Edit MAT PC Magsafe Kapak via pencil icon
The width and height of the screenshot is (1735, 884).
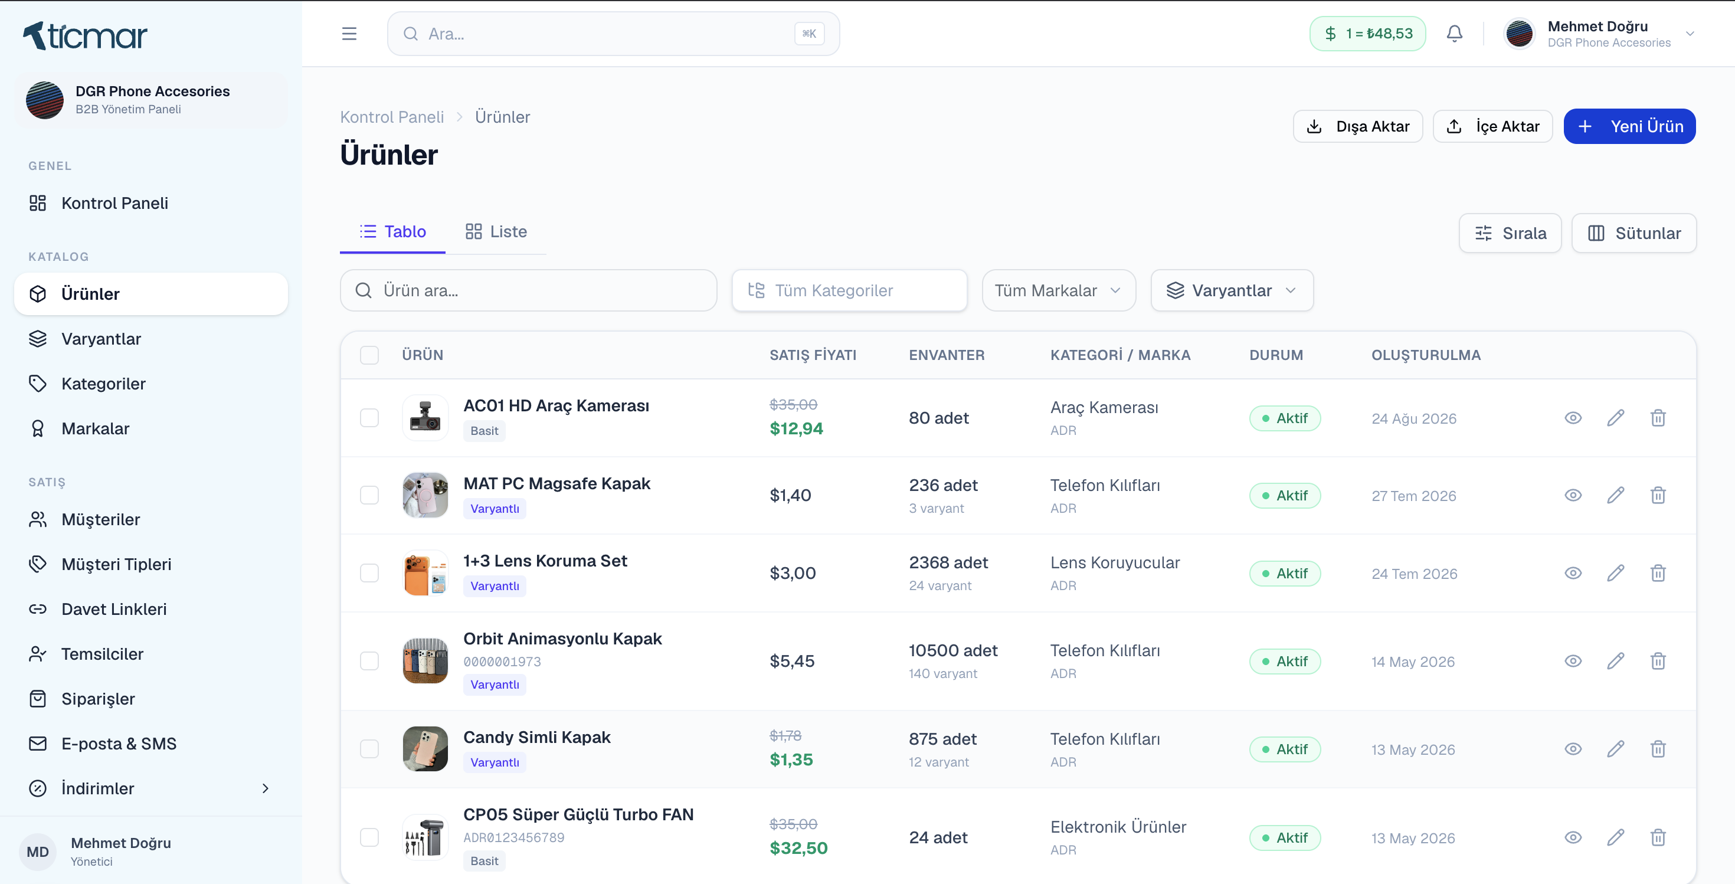(1615, 496)
